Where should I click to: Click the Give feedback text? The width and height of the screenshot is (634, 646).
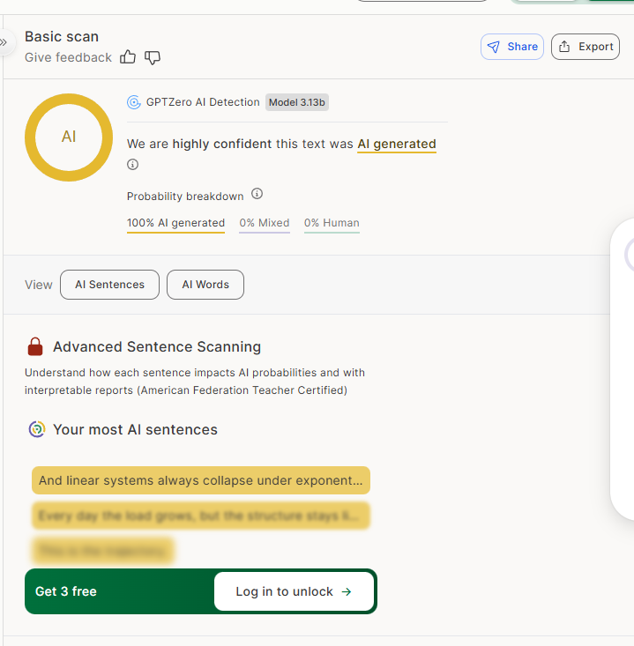tap(68, 57)
